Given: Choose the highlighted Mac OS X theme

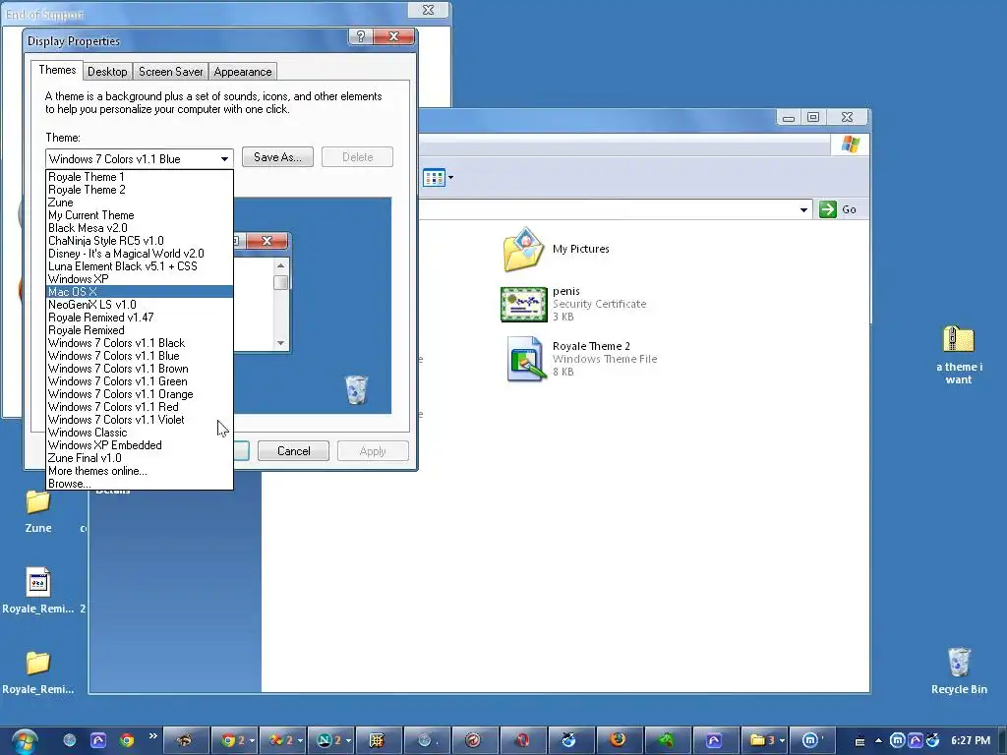Looking at the screenshot, I should (140, 292).
